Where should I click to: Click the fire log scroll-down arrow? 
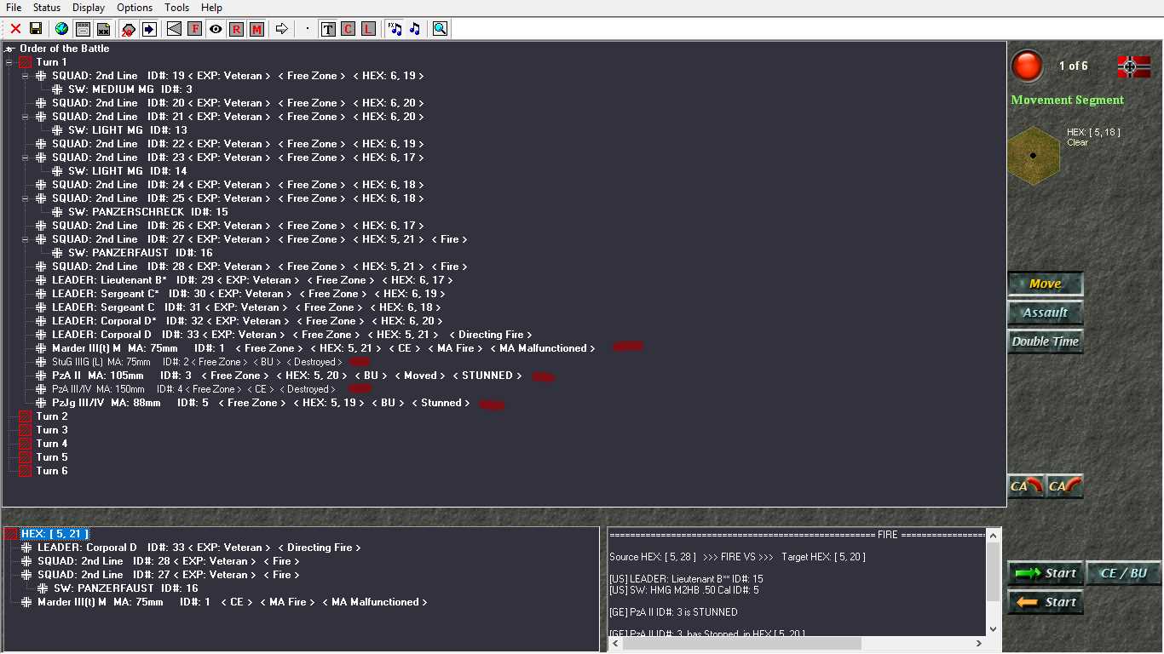pyautogui.click(x=993, y=629)
